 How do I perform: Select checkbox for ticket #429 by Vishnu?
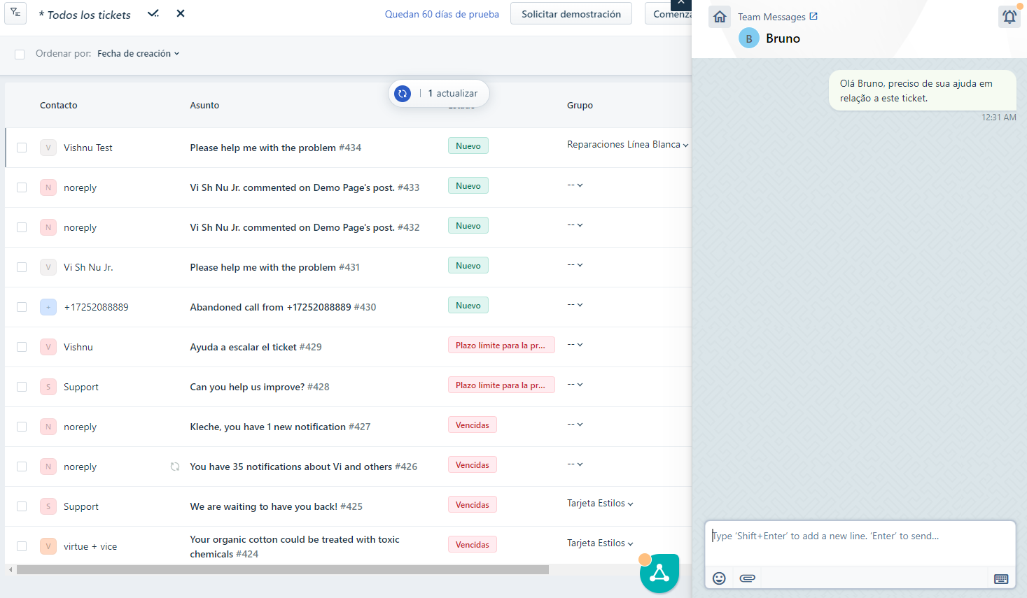point(22,347)
